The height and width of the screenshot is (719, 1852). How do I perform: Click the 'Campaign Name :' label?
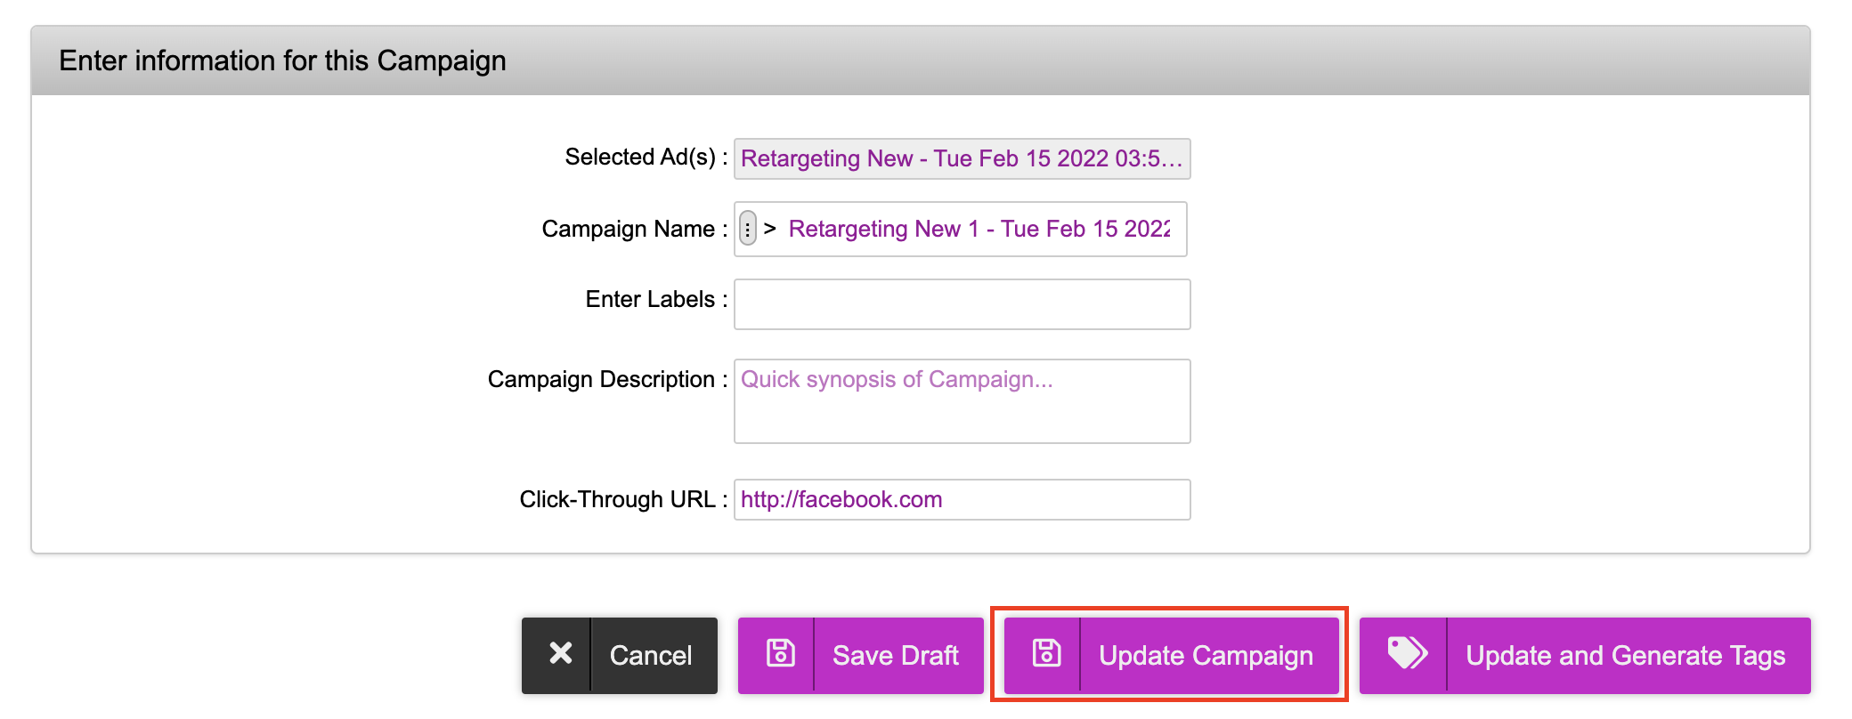pos(635,229)
